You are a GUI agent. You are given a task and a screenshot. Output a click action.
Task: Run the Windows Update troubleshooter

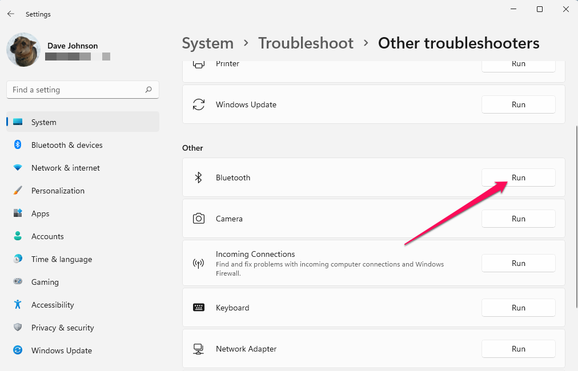tap(518, 104)
